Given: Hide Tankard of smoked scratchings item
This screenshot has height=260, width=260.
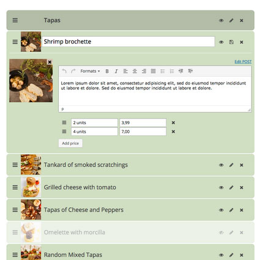Looking at the screenshot, I should 221,165.
